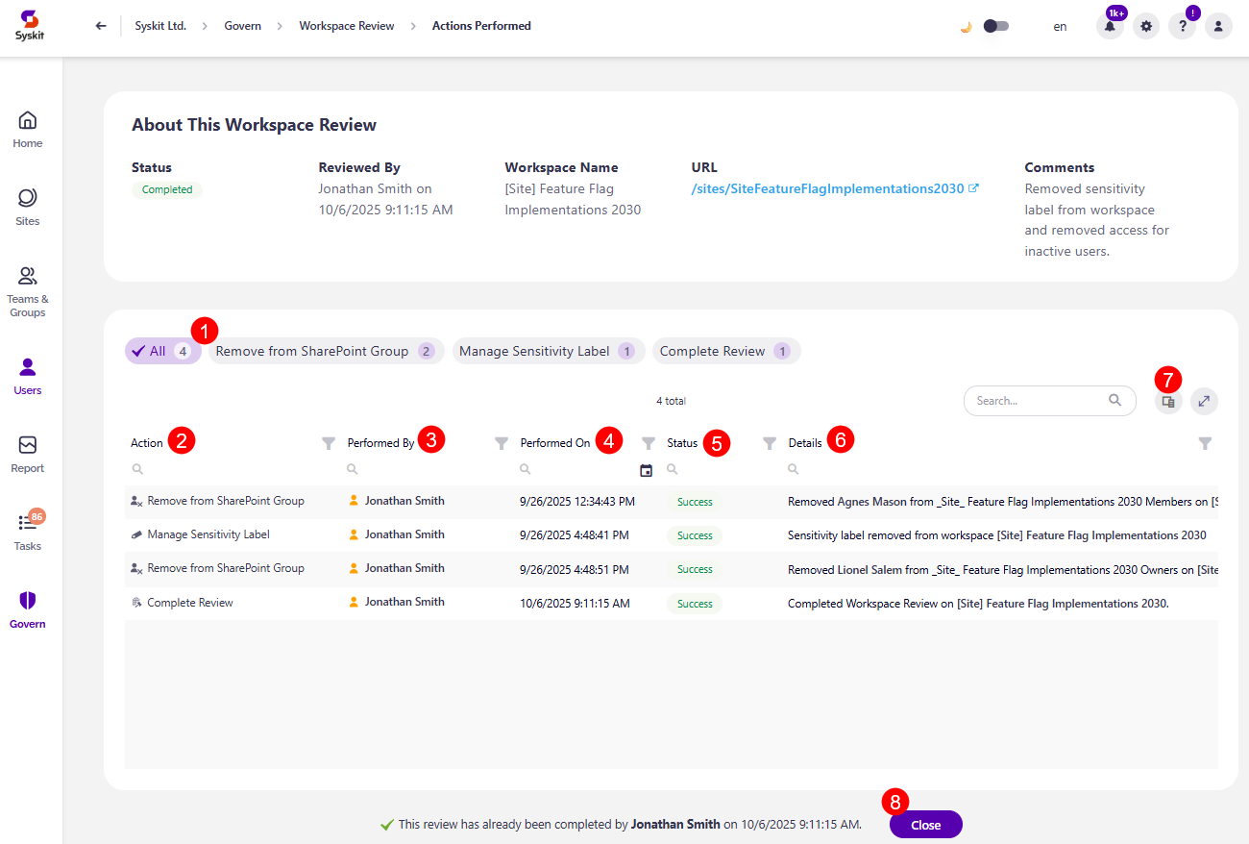Click inside the Search field above the table
This screenshot has height=844, width=1249.
click(1038, 401)
